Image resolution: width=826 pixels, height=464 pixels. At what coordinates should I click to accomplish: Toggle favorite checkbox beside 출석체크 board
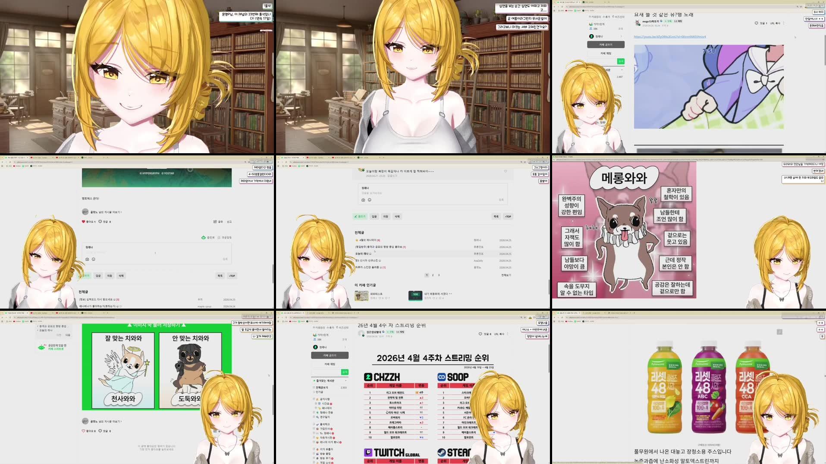pyautogui.click(x=314, y=424)
